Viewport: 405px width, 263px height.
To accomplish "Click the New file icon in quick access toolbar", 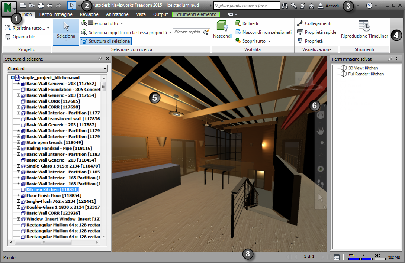I will click(23, 6).
